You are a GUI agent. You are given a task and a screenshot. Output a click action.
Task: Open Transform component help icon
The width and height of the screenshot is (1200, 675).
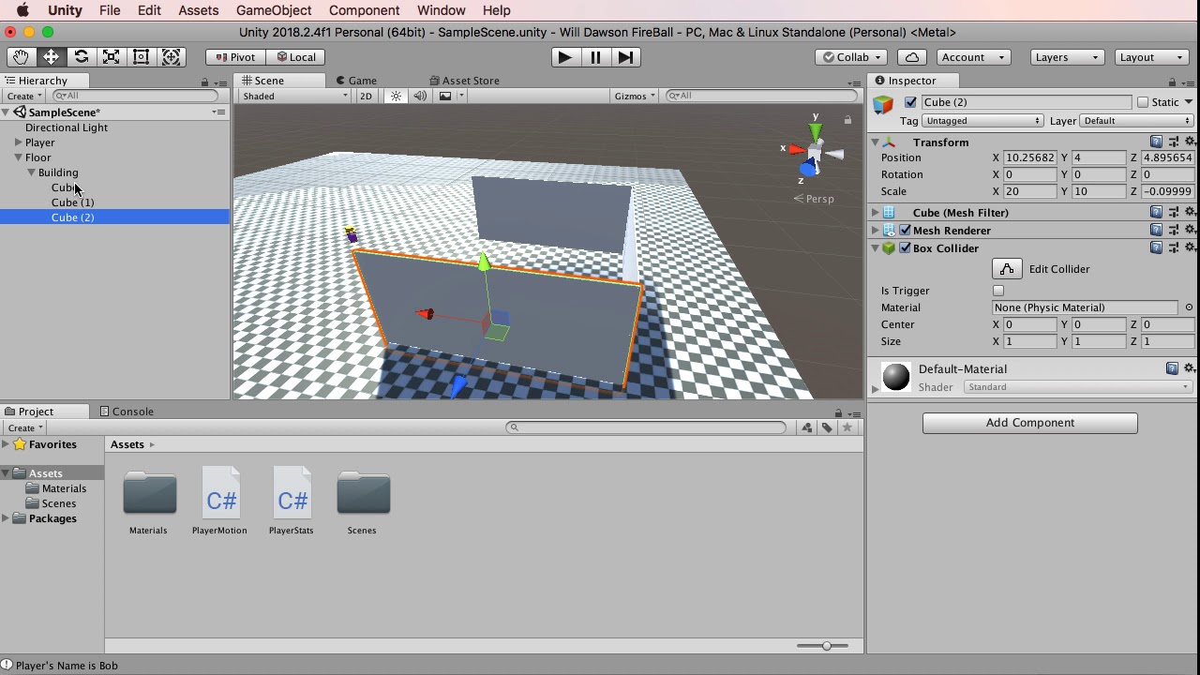coord(1156,142)
